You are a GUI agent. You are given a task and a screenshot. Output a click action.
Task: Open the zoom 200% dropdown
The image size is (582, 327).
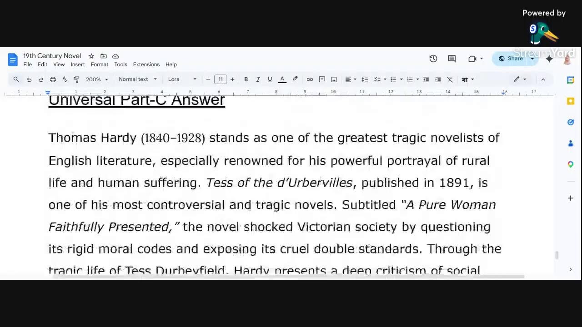pyautogui.click(x=97, y=79)
